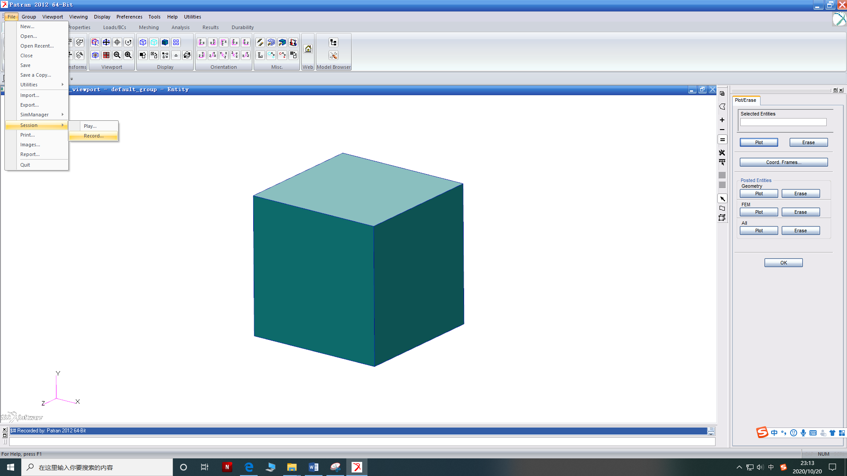This screenshot has width=847, height=476.
Task: Click the zoom in magnifier icon
Action: pyautogui.click(x=128, y=55)
